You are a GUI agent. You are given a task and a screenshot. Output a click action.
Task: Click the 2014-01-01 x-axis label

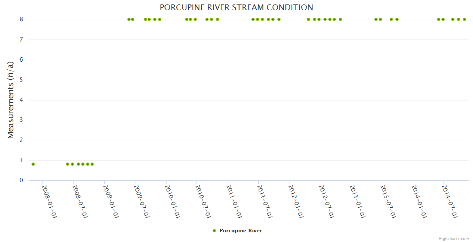point(419,201)
